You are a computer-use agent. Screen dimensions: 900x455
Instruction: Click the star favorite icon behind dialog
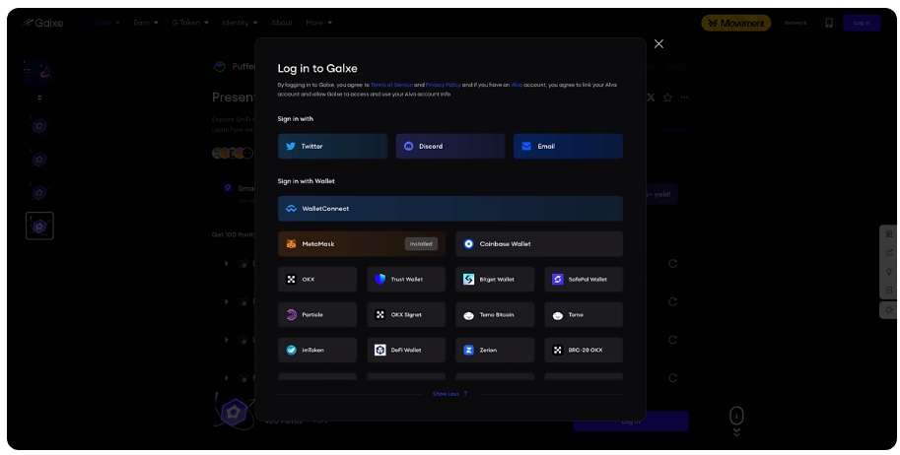(x=667, y=97)
